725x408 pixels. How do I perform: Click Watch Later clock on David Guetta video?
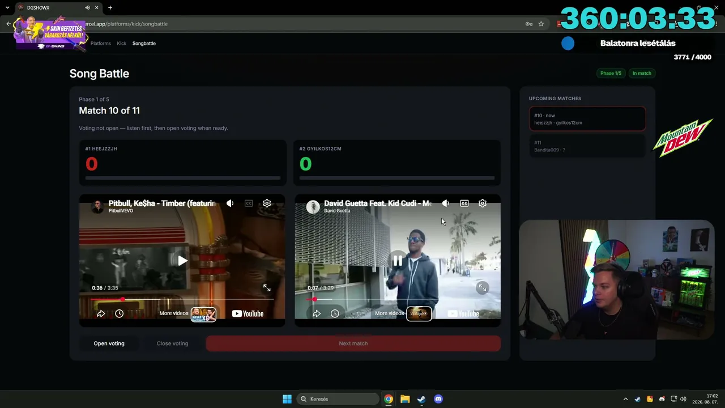(x=335, y=313)
